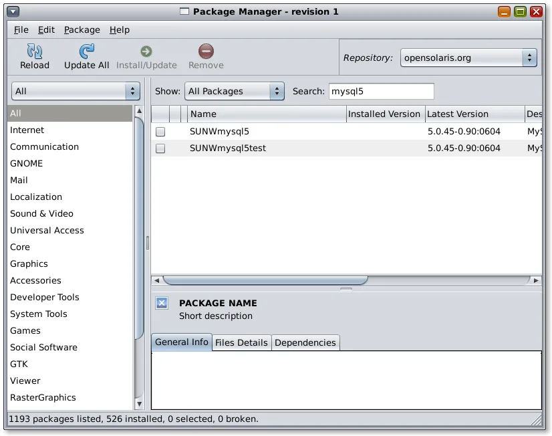Click the Install/Update arrow icon
Viewport: 552px width, 436px height.
click(146, 51)
